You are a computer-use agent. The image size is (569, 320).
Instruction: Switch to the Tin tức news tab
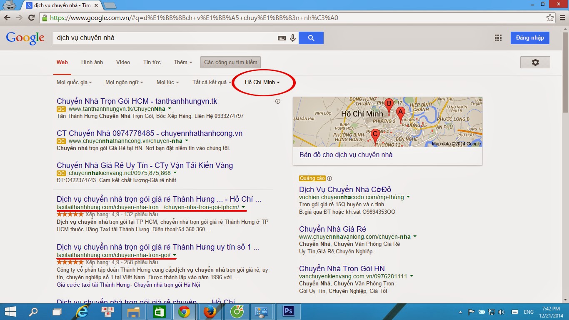coord(152,62)
